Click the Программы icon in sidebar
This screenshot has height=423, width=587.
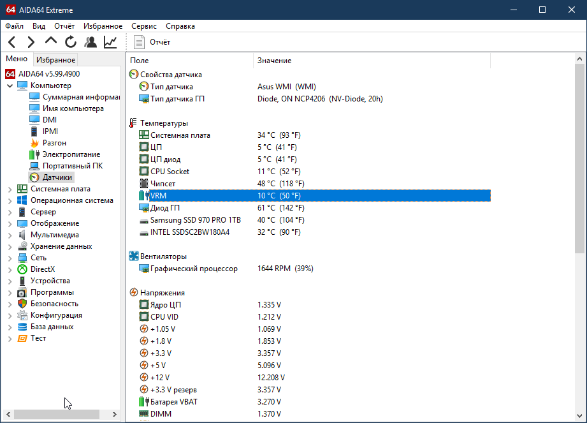click(x=22, y=292)
